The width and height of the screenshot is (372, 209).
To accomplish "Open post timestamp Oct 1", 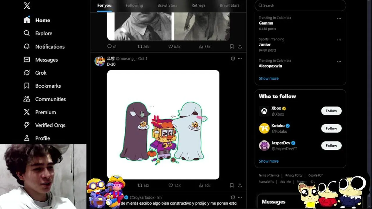I will click(143, 59).
